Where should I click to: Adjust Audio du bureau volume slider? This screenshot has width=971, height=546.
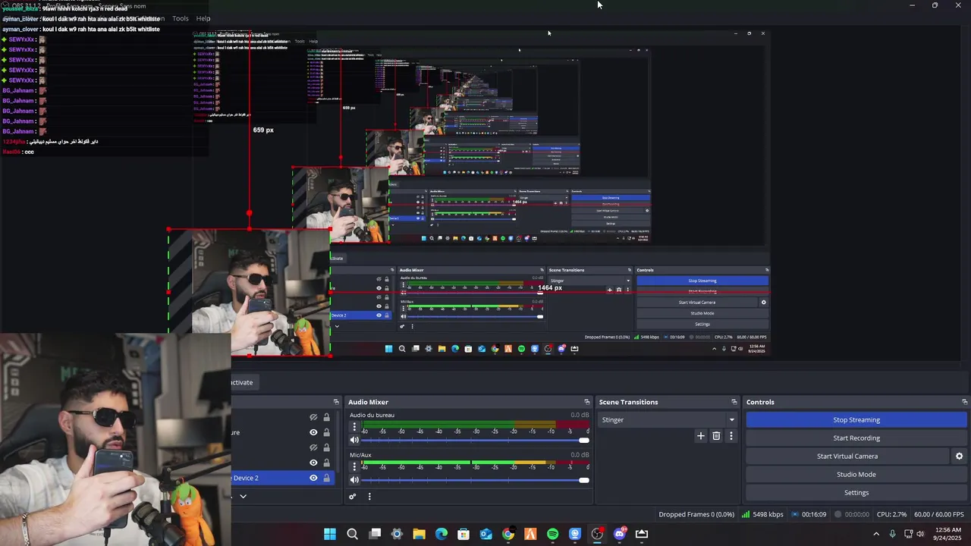click(475, 440)
